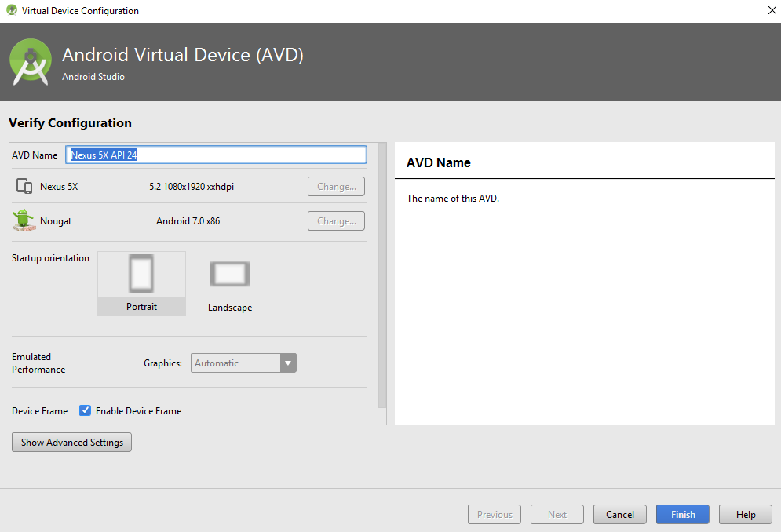Screen dimensions: 781x532
Task: Click the 'Emulated Performance' label
Action: [38, 363]
